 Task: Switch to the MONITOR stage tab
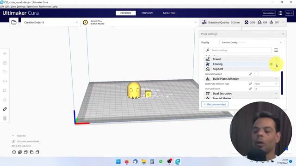point(169,13)
